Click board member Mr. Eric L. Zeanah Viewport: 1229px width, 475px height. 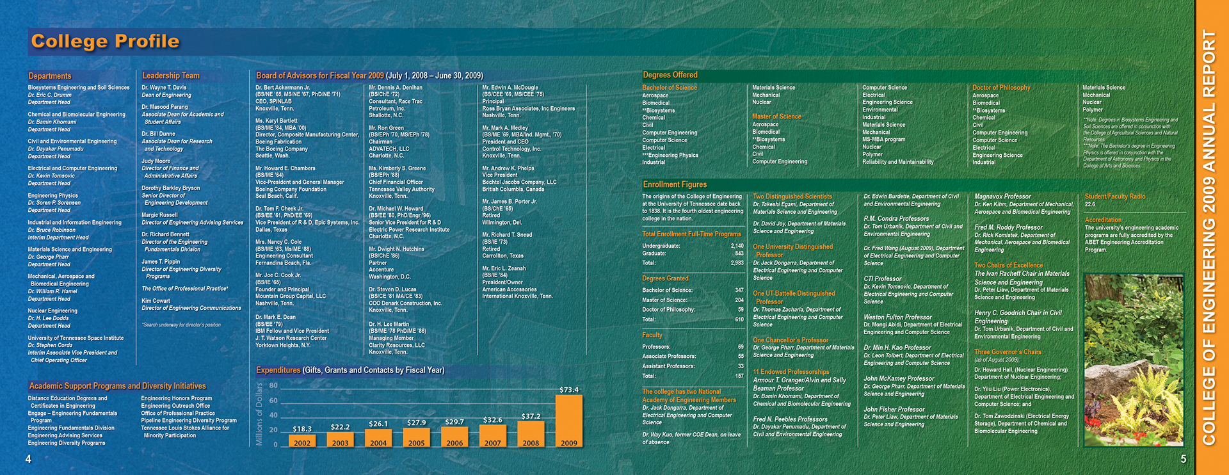tap(504, 269)
